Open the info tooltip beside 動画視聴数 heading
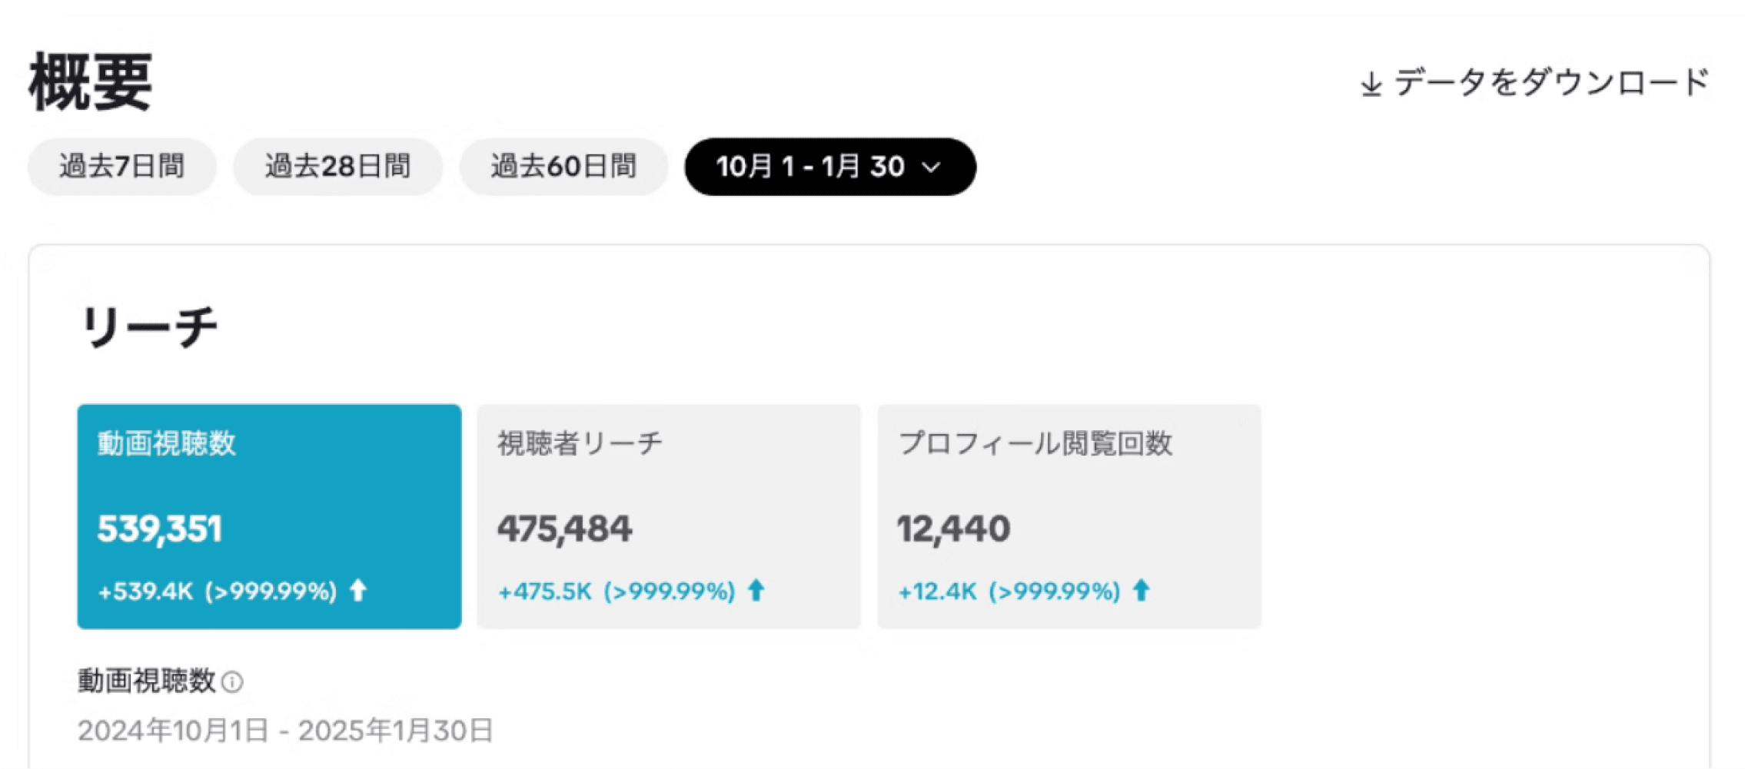This screenshot has height=769, width=1745. pos(233,682)
